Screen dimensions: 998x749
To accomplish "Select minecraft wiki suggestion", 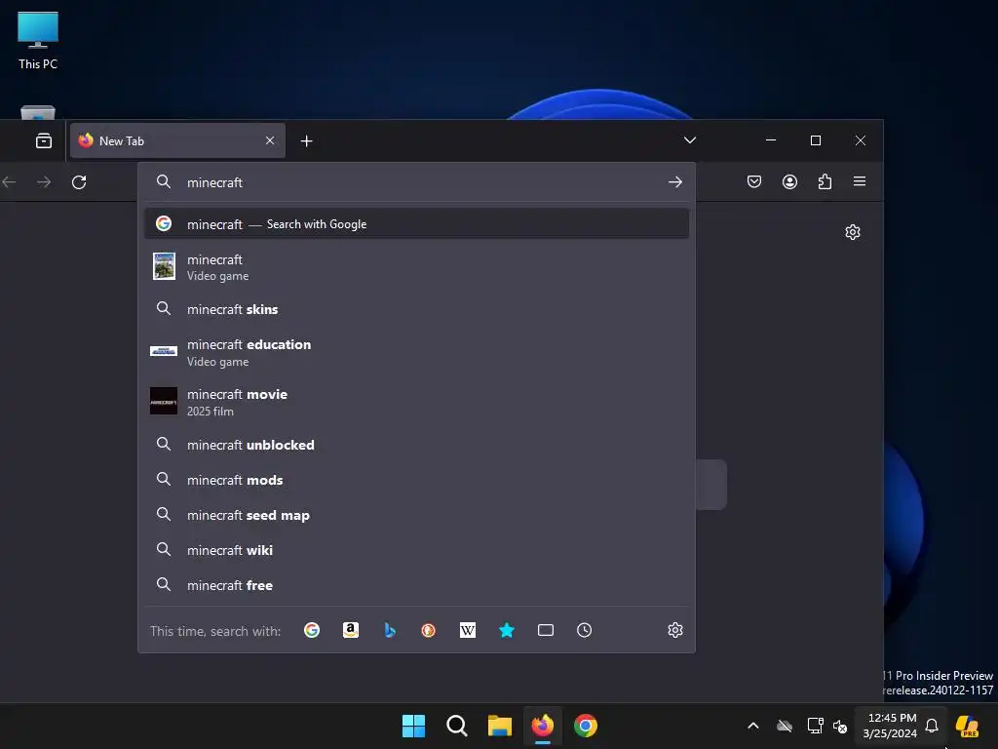I will [416, 550].
